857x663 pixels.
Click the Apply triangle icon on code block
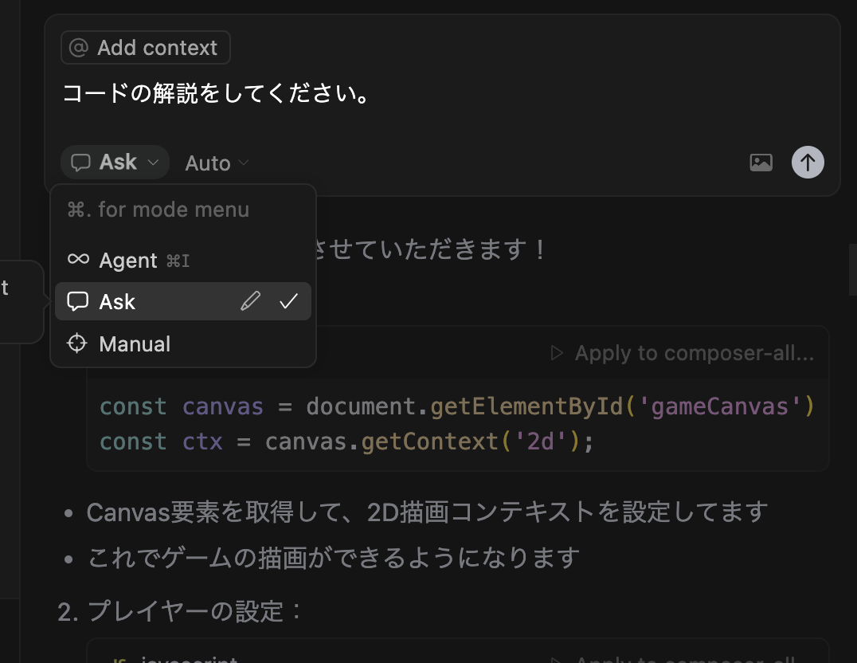556,352
